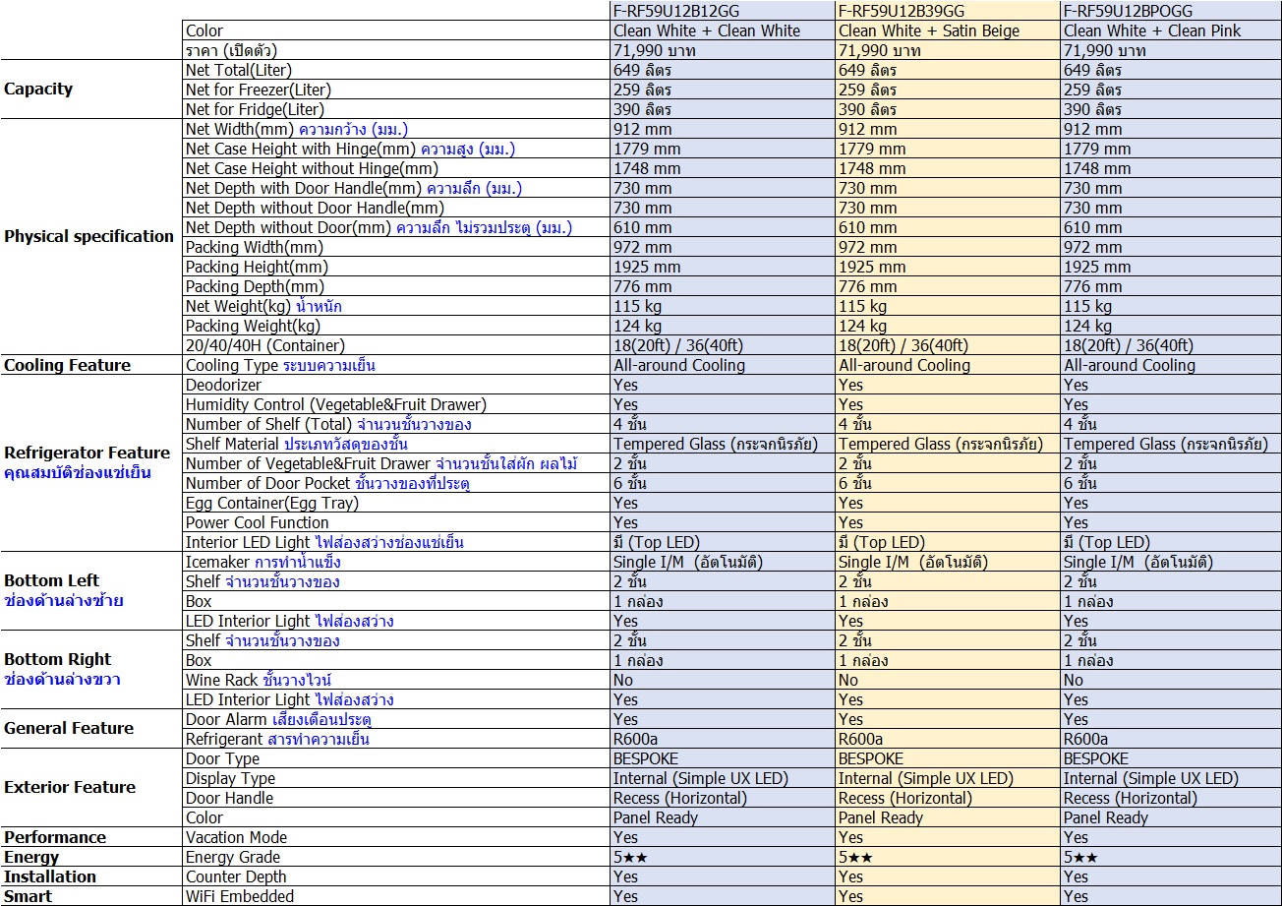Click the Net Weight(kg) label

coord(263,306)
